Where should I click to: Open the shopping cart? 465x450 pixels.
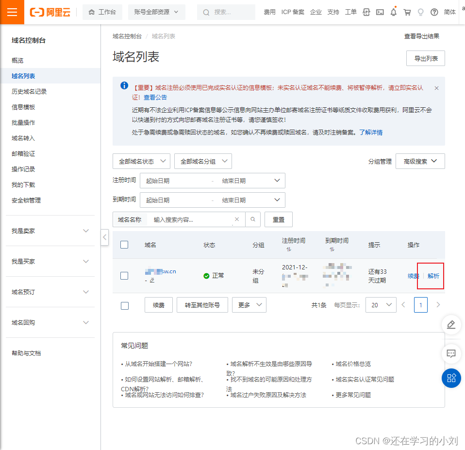[x=407, y=12]
